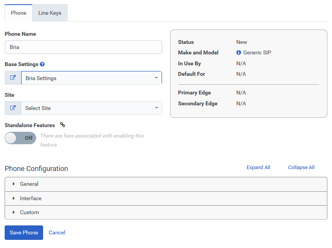332x248 pixels.
Task: Click the General section arrow icon
Action: click(x=14, y=184)
